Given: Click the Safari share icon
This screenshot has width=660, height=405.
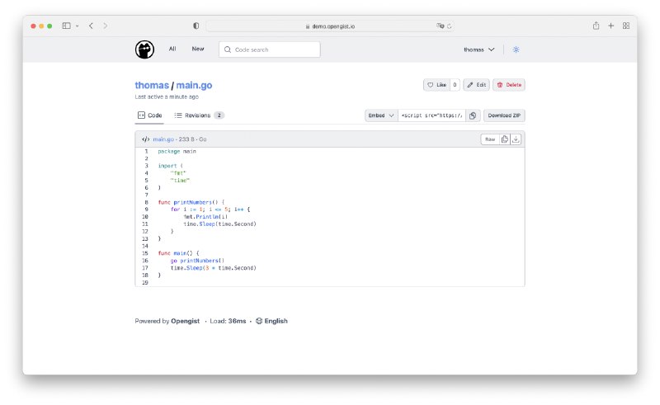Looking at the screenshot, I should [x=596, y=26].
